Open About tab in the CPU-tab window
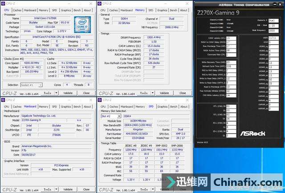This screenshot has width=285, height=193. coord(87,10)
